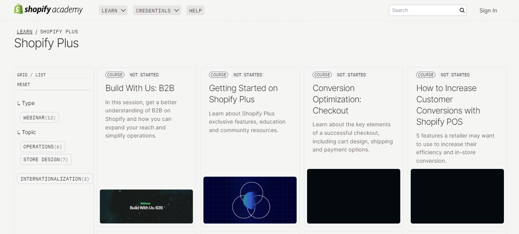Click COURSE badge on Build With Us card

(115, 75)
